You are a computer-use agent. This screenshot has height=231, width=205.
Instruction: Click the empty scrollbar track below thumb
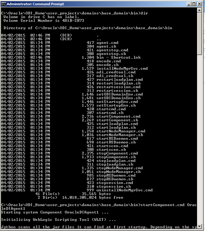[199, 139]
